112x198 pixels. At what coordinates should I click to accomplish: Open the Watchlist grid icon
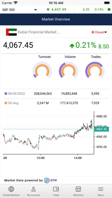tap(78, 189)
